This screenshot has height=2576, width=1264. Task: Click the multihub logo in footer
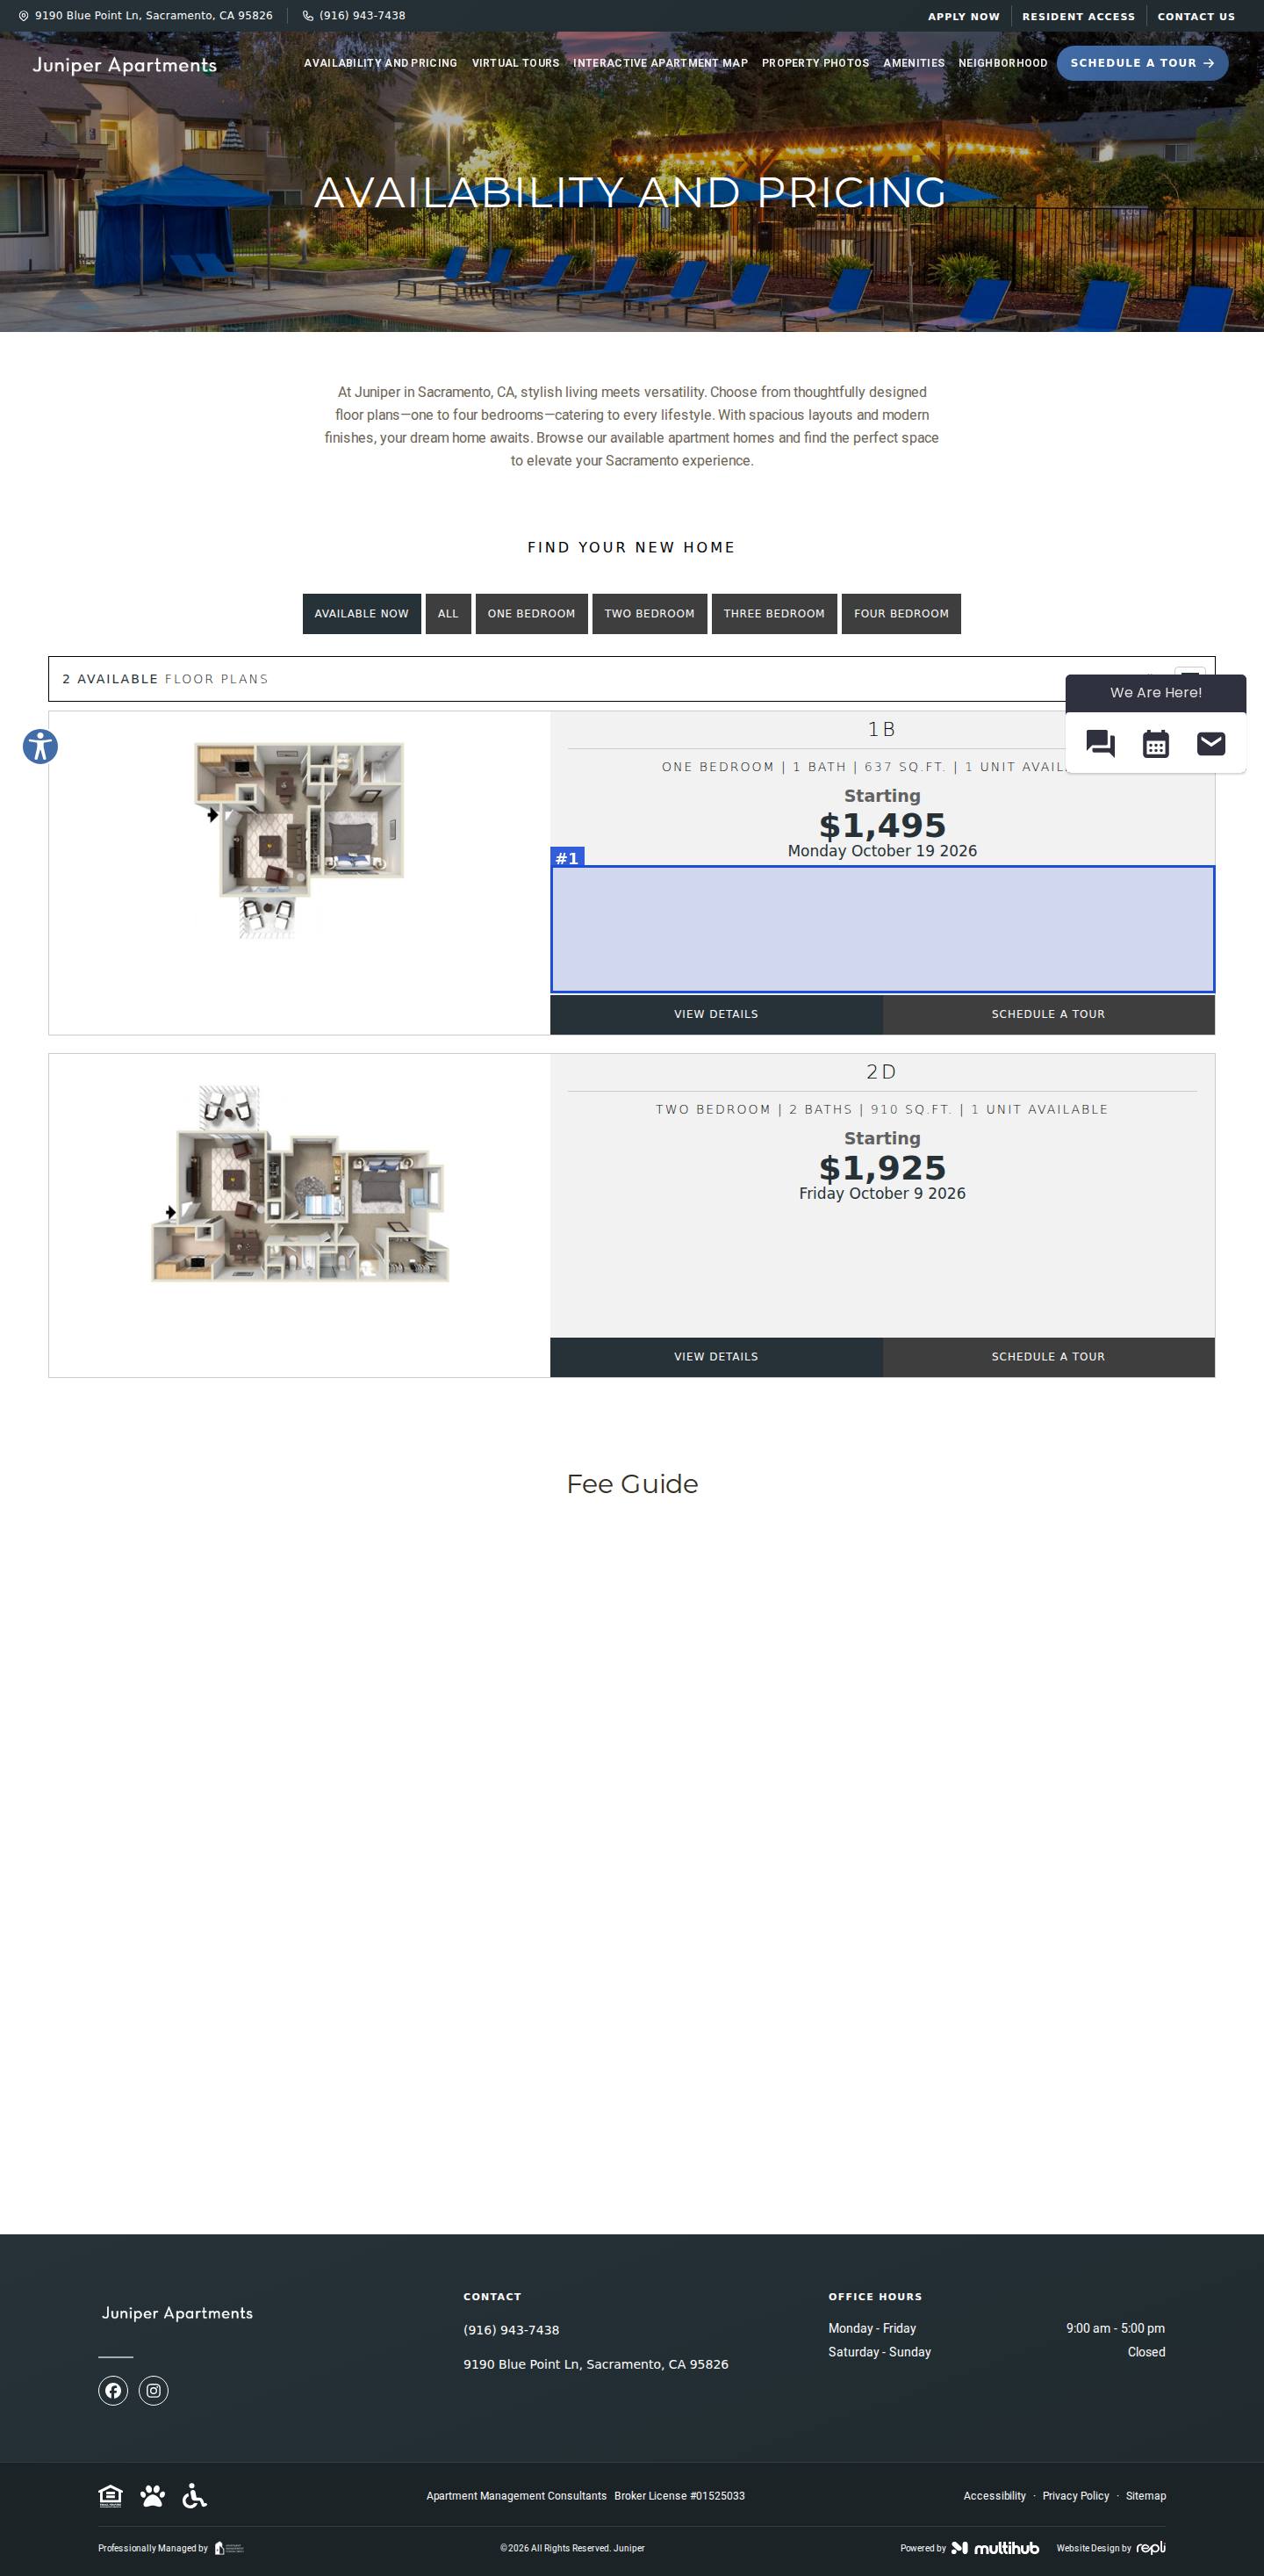click(995, 2548)
